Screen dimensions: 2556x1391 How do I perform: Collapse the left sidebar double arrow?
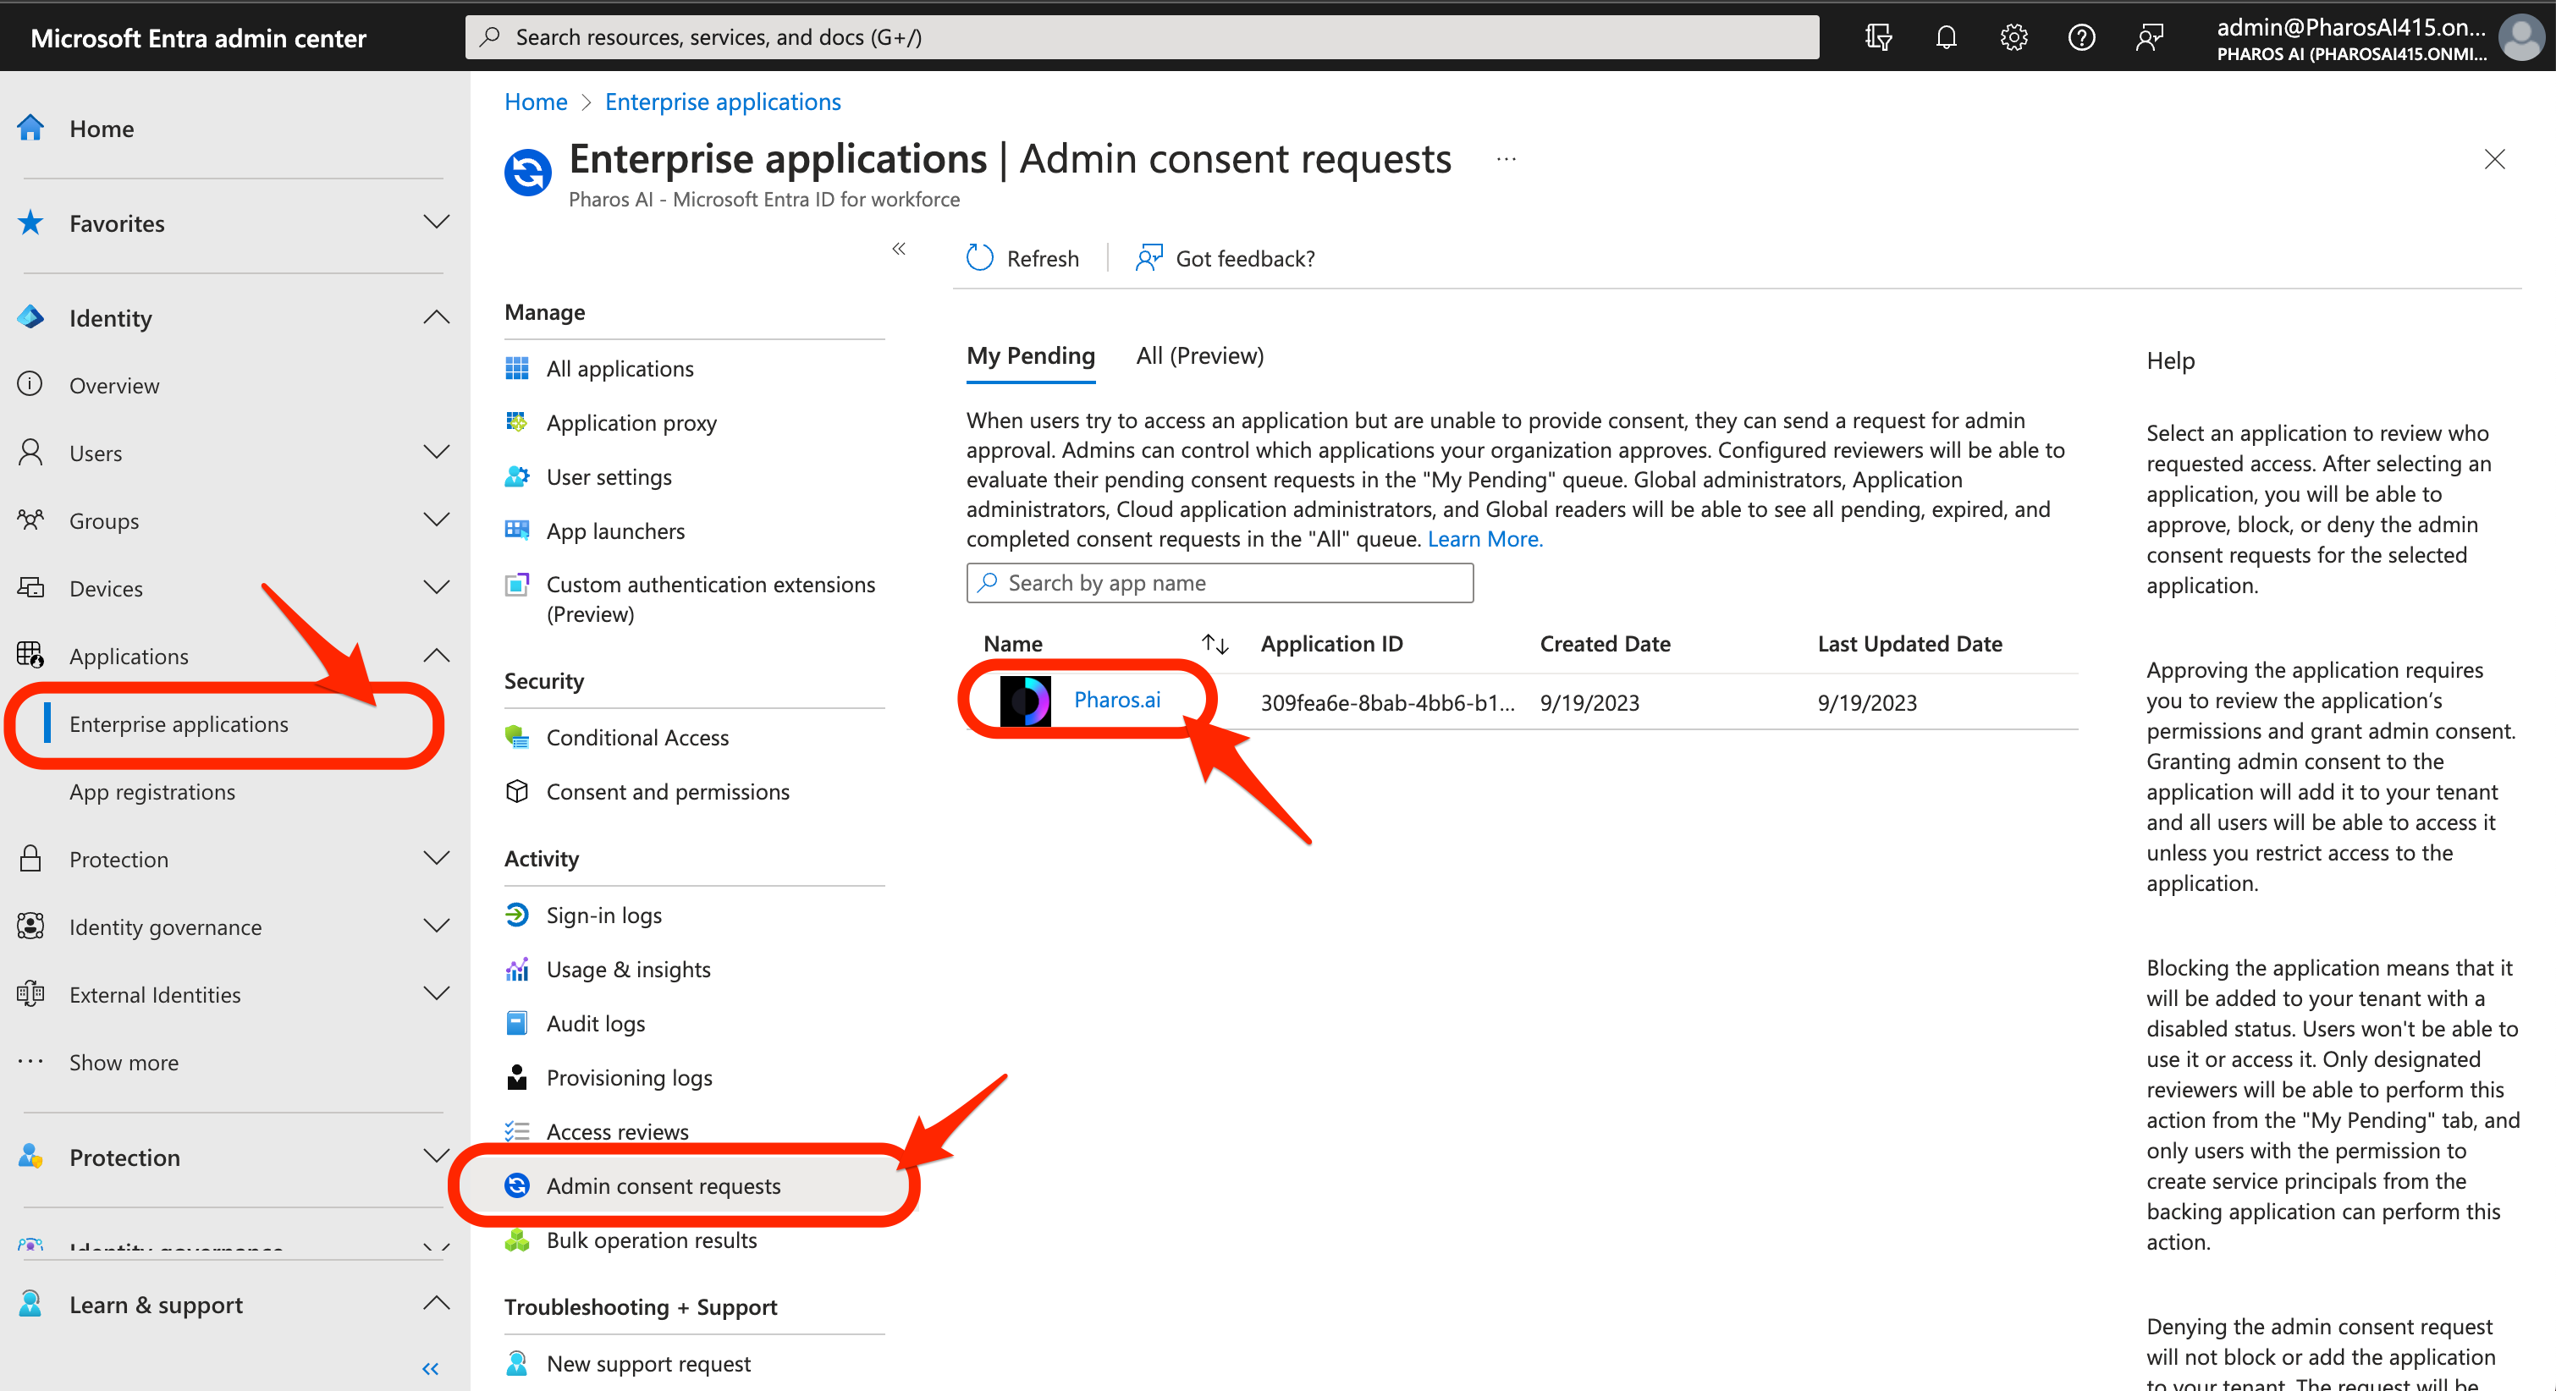click(x=430, y=1368)
